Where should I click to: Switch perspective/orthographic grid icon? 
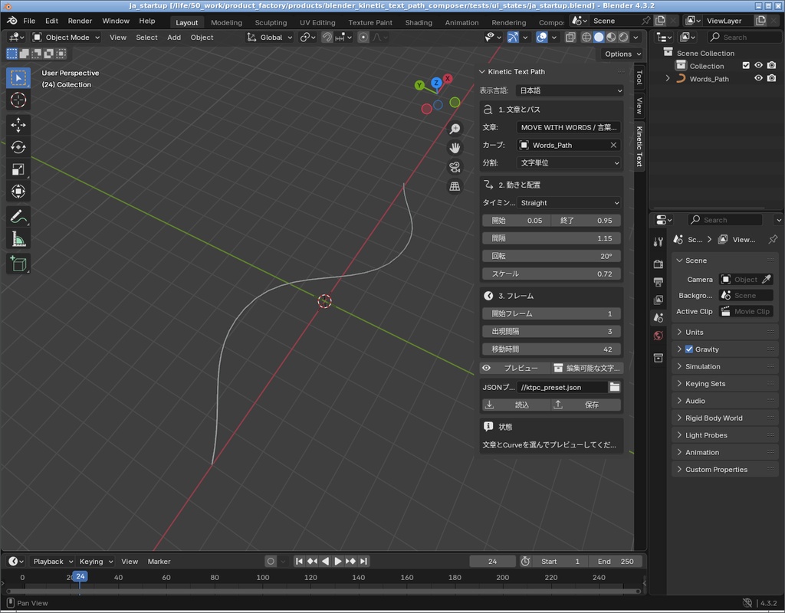pyautogui.click(x=455, y=186)
